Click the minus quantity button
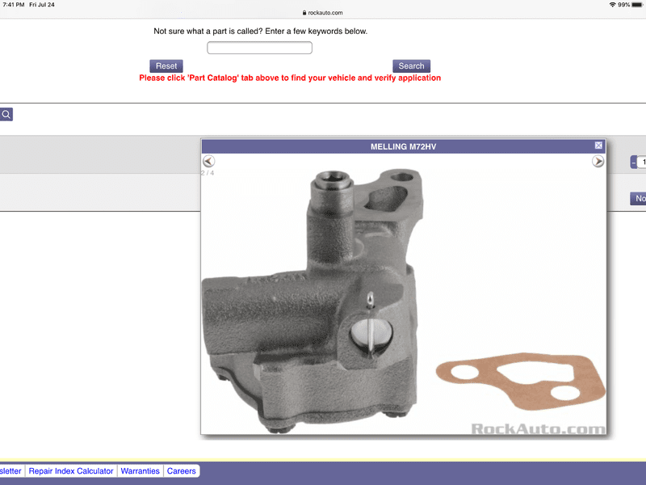The image size is (646, 485). (633, 162)
